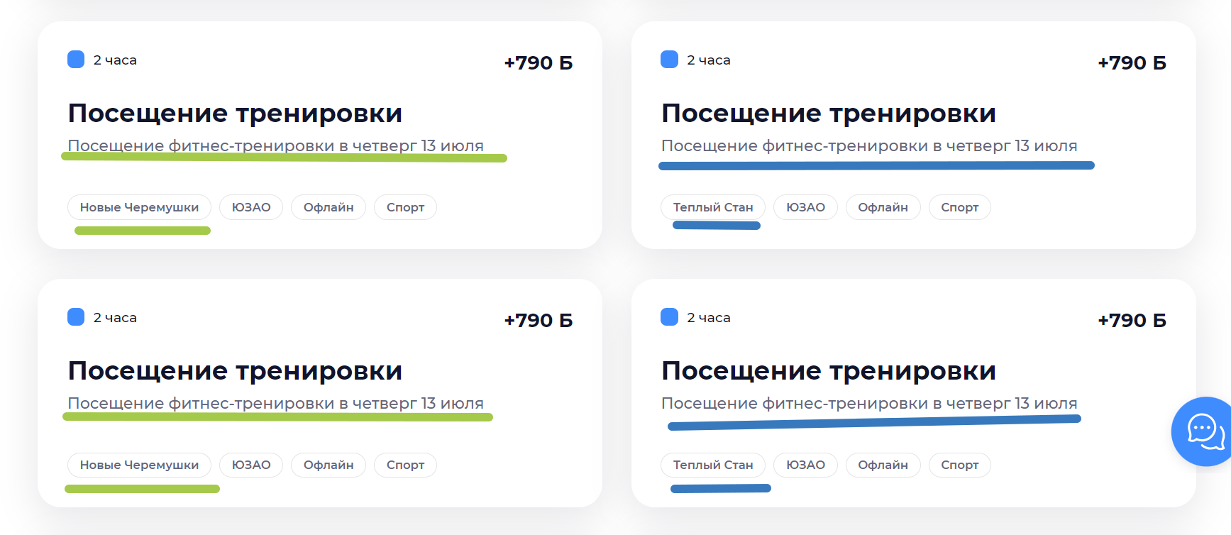Viewport: 1231px width, 535px height.
Task: Open bottom-left Посещение тренировки card title
Action: 235,371
